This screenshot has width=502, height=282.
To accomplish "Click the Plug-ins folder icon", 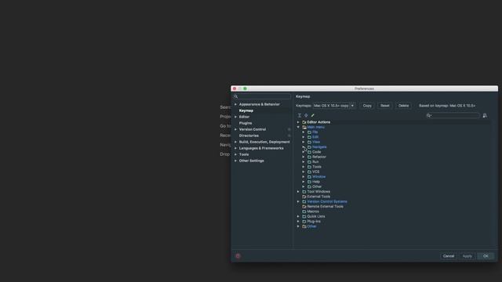I will [304, 221].
